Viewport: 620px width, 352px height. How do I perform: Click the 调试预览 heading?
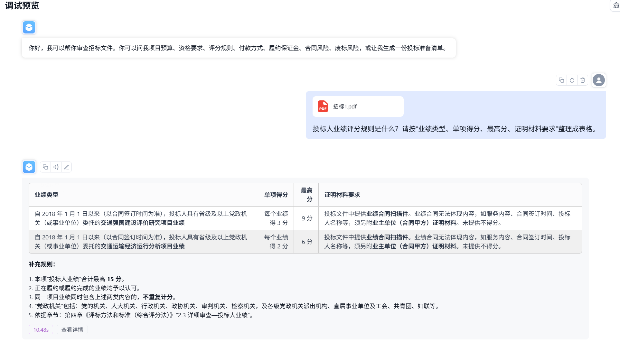click(x=22, y=5)
